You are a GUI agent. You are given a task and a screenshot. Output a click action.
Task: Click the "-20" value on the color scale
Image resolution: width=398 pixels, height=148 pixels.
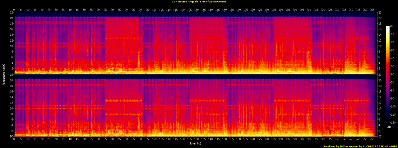click(392, 42)
